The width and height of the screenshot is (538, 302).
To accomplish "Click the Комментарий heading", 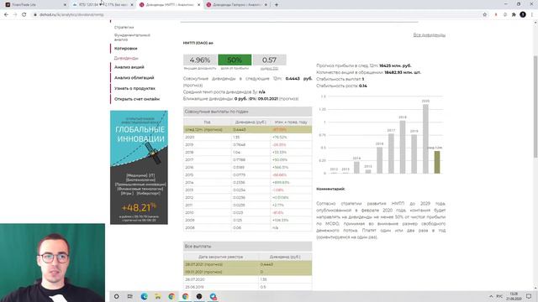I will click(330, 189).
